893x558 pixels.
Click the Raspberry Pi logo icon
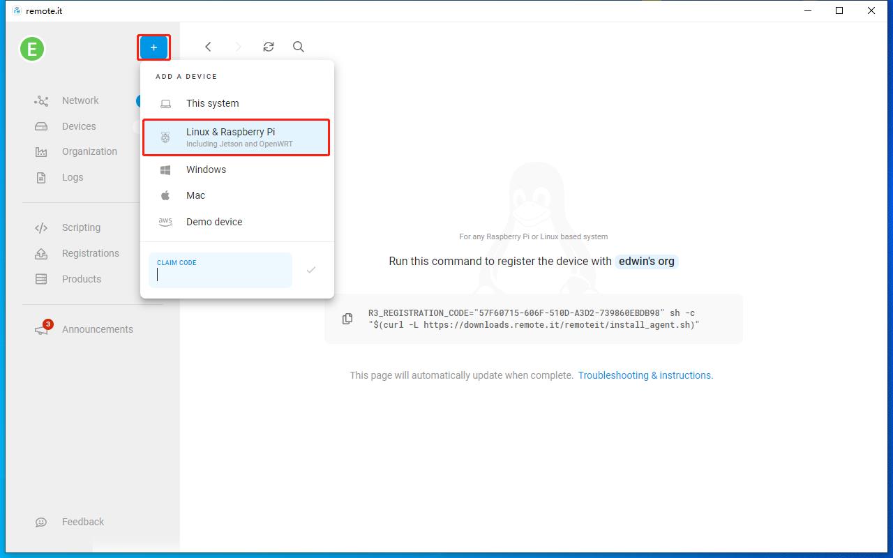tap(165, 137)
